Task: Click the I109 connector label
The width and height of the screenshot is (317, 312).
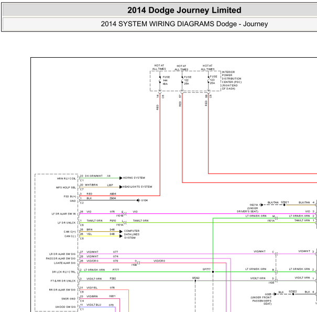Action: 134,265
